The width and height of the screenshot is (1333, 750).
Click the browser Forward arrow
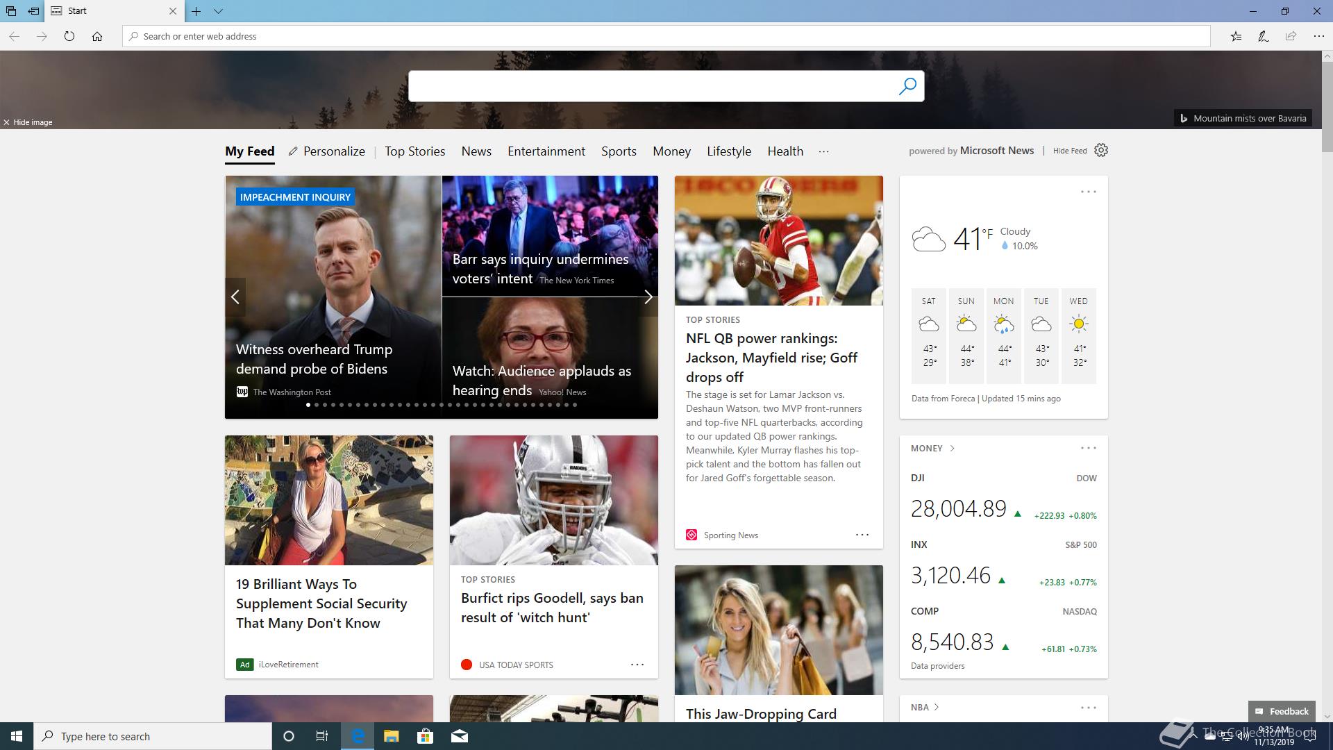[x=42, y=36]
